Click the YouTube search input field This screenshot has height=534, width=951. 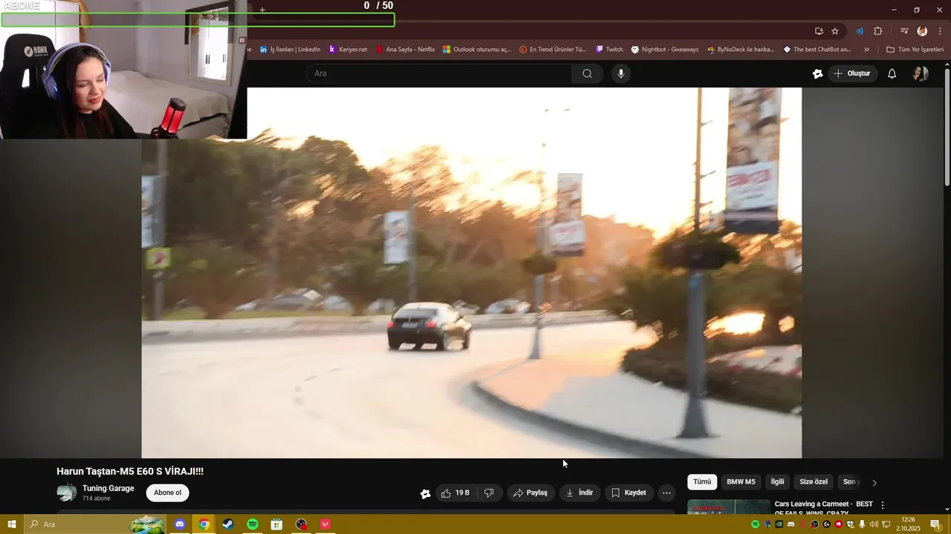[438, 73]
